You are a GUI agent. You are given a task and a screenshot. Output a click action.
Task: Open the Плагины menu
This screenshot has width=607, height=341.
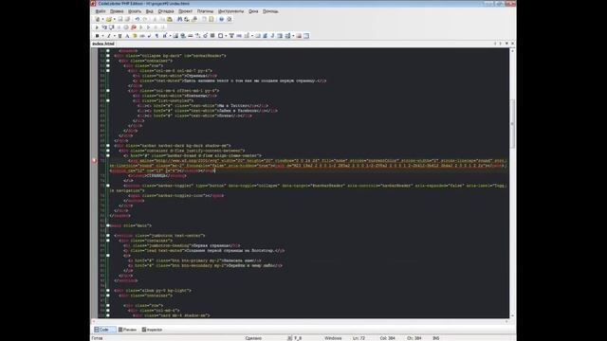pos(205,11)
